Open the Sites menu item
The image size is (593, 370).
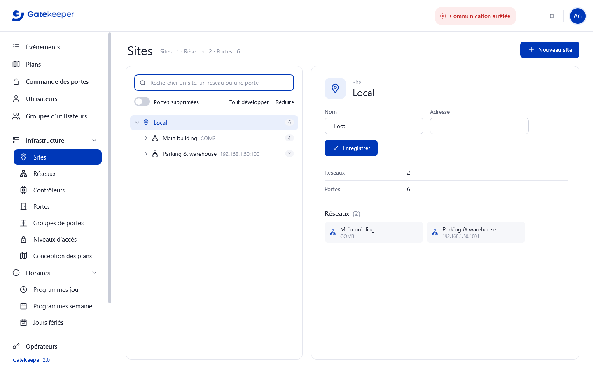click(x=58, y=157)
